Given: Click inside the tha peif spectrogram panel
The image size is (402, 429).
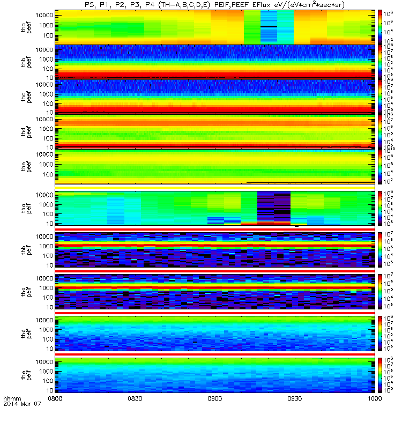Looking at the screenshot, I should click(215, 208).
